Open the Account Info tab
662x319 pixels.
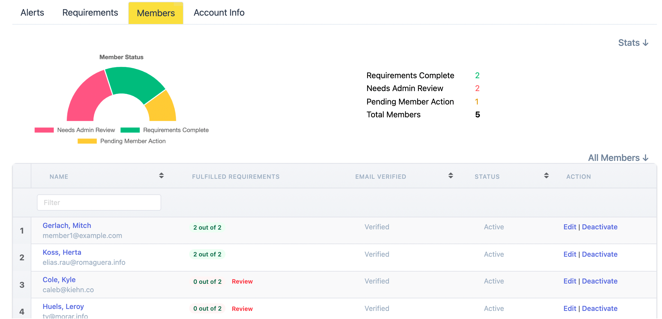pos(219,13)
